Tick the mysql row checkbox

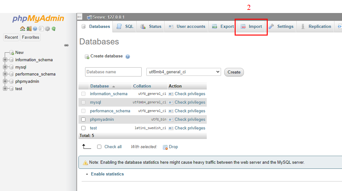[x=83, y=102]
